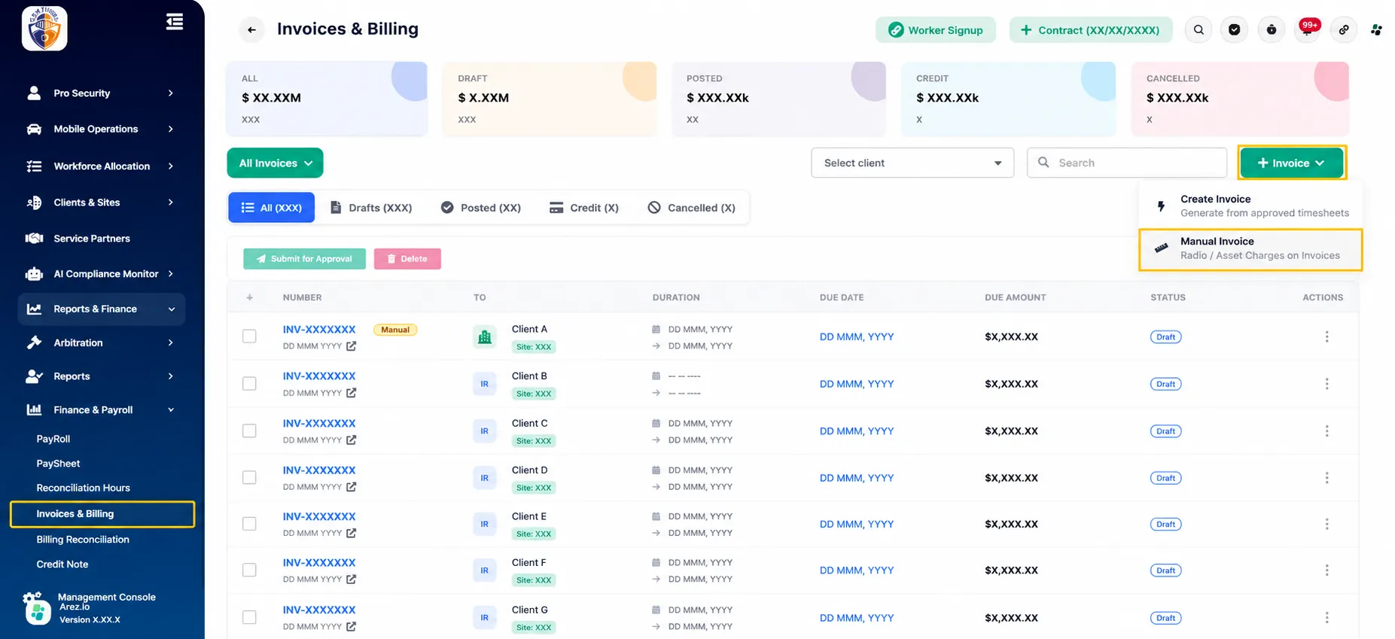The height and width of the screenshot is (639, 1395).
Task: Click the checkmark circle icon in header
Action: pos(1235,30)
